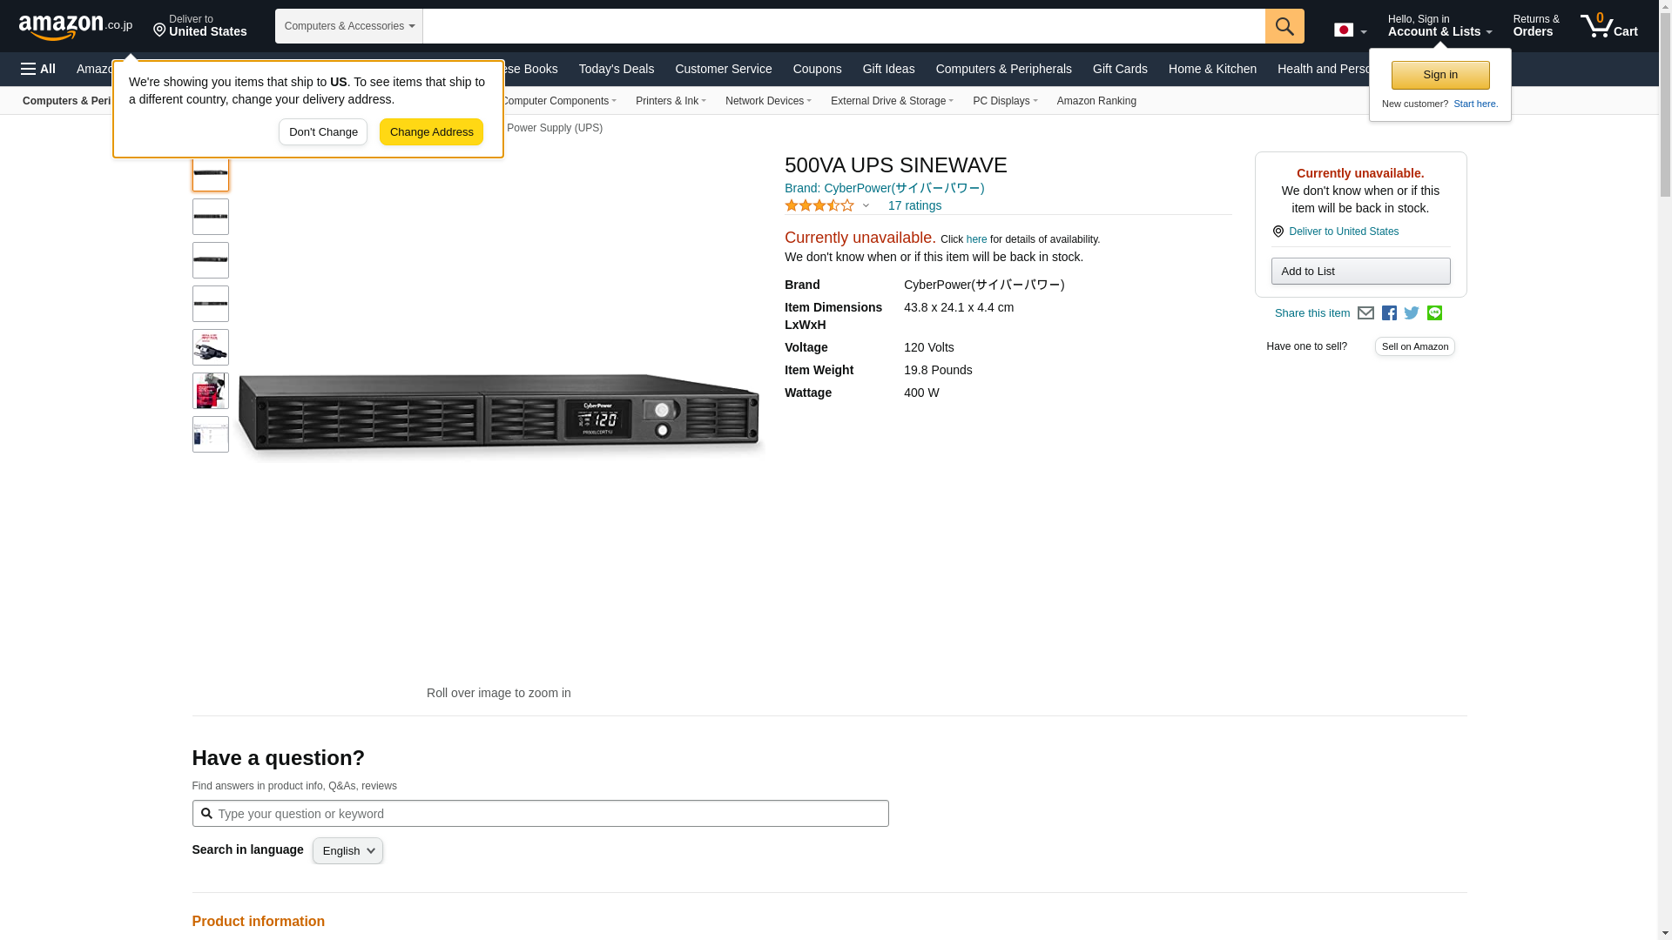Open the All hamburger menu

tap(38, 69)
